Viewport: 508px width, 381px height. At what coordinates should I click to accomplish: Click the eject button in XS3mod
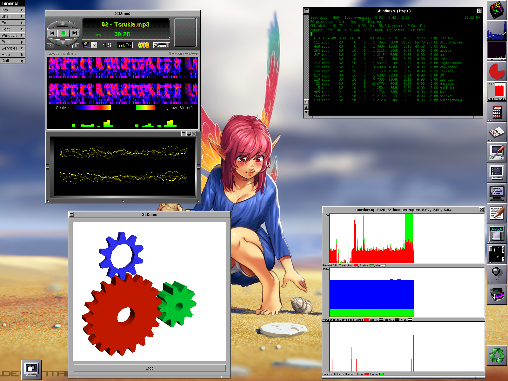[x=50, y=46]
